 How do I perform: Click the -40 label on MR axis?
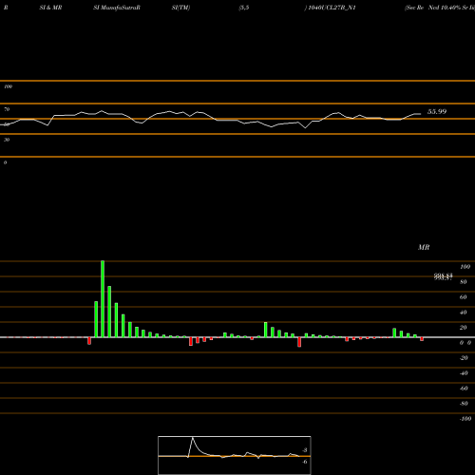pos(464,373)
